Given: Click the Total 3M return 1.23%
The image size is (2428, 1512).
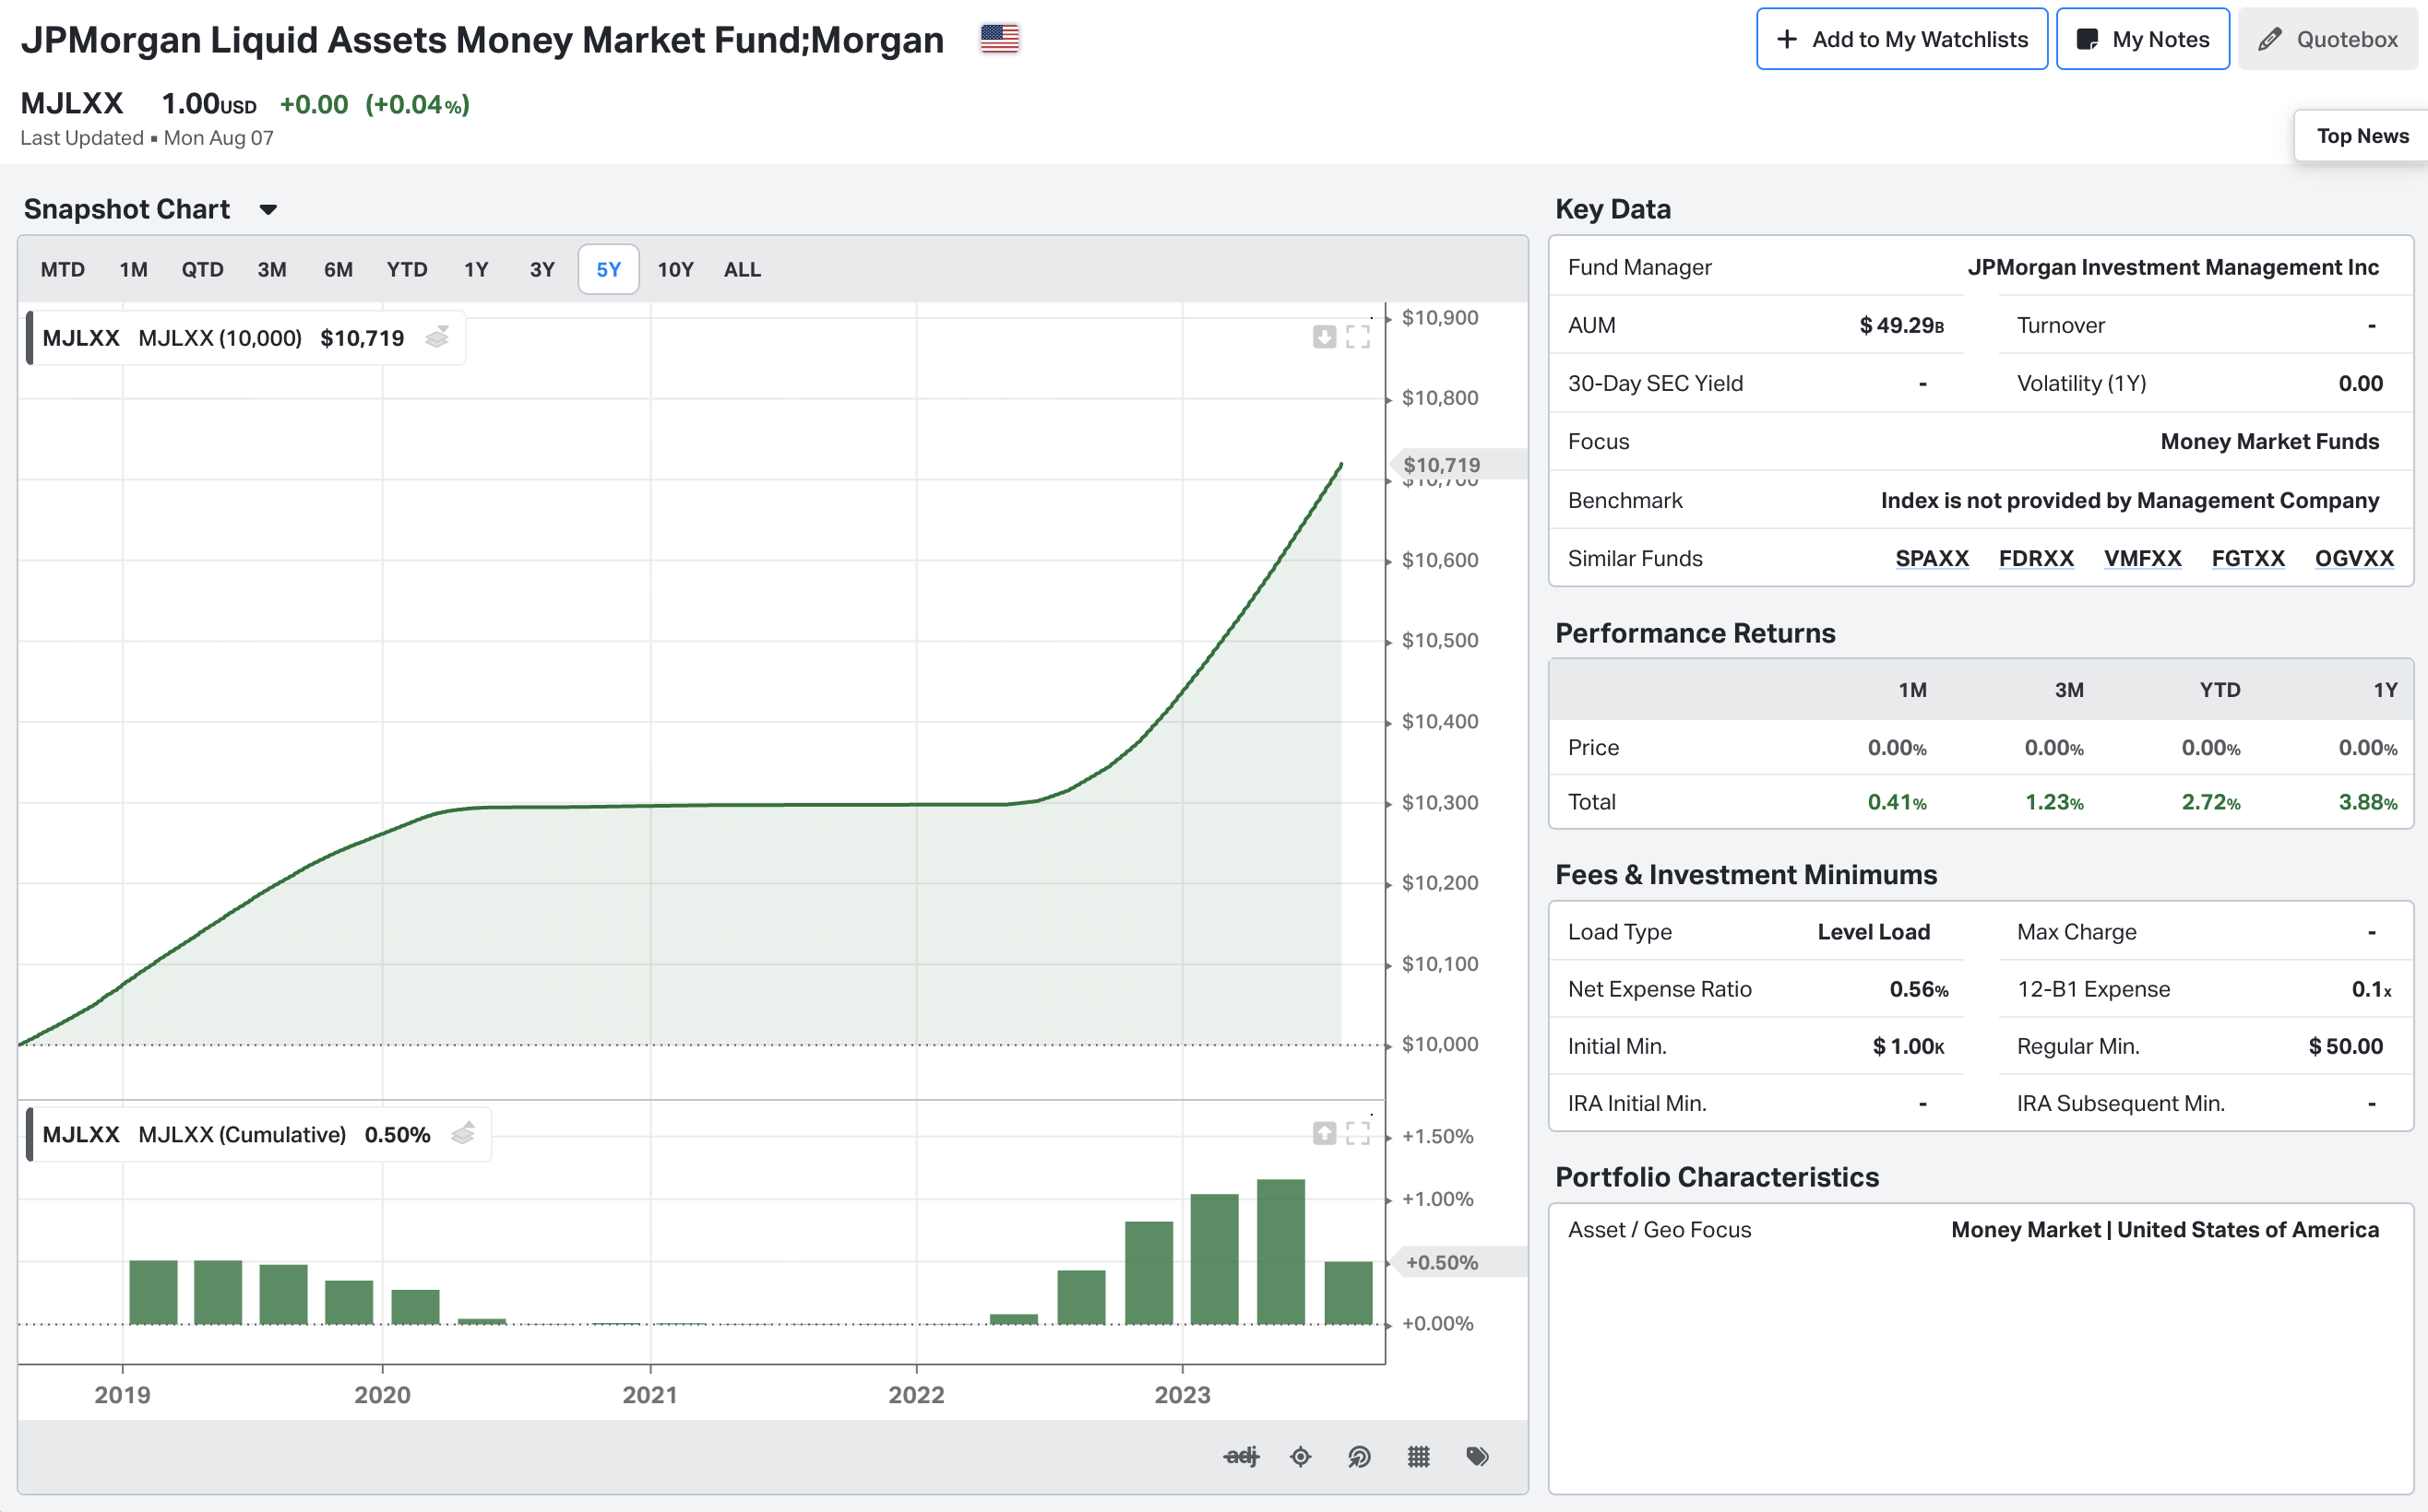Looking at the screenshot, I should coord(2053,802).
